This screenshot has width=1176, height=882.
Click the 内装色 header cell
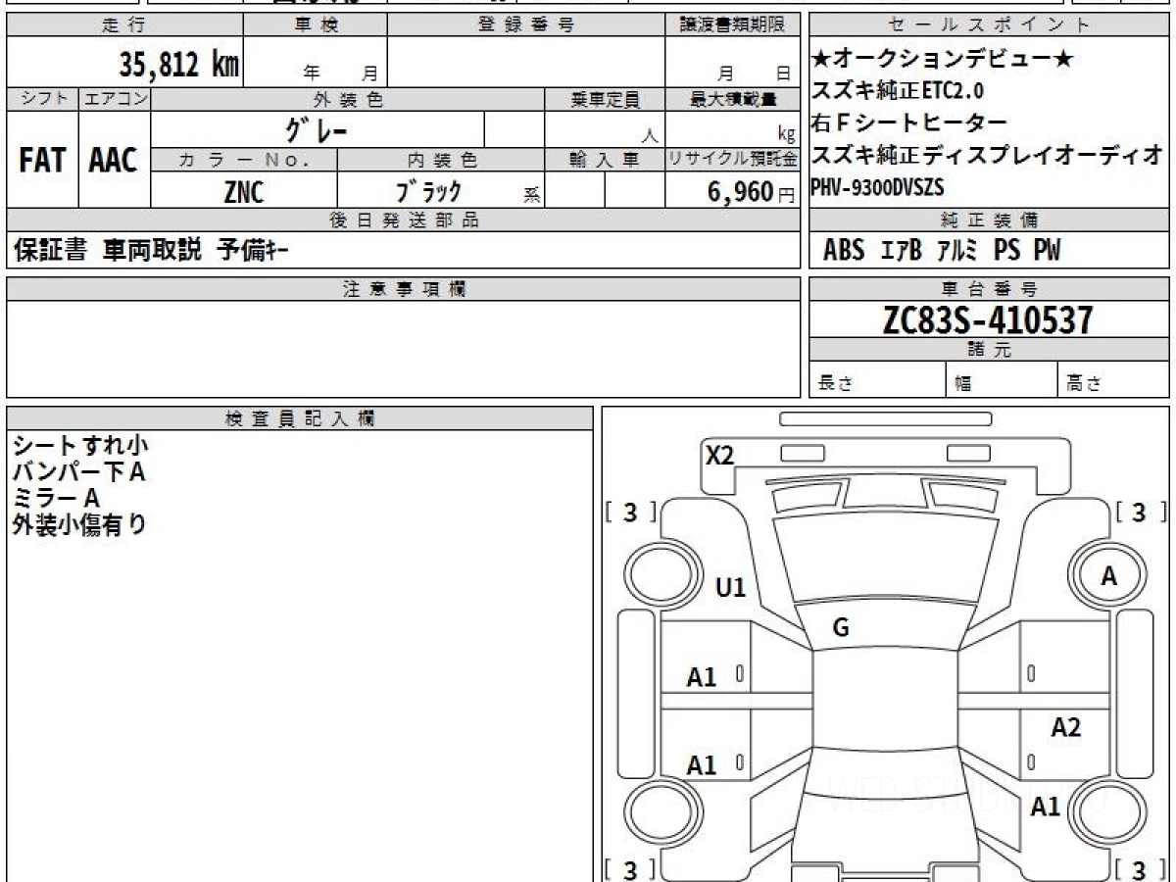pos(441,159)
